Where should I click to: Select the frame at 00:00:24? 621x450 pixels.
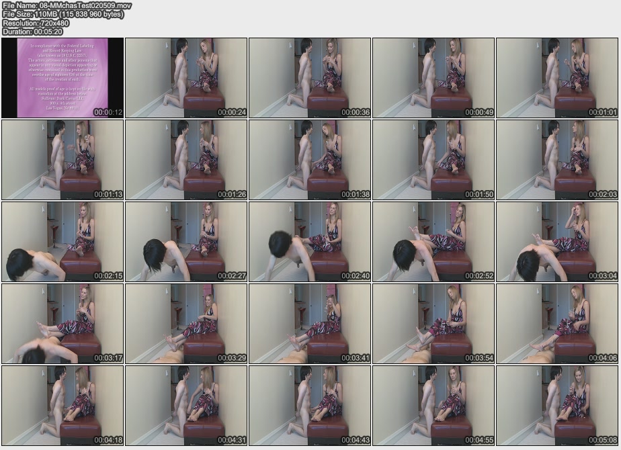point(186,78)
